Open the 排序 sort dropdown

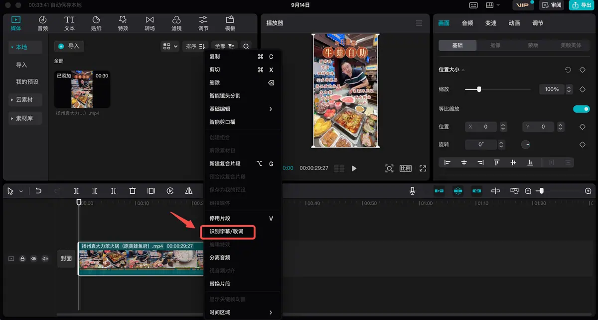(195, 46)
